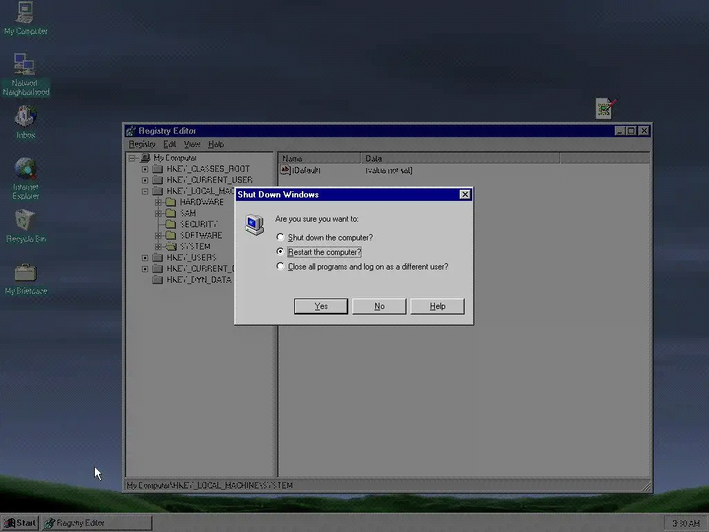Collapse the HKEY_LOCAL_MACHINE node
Screen dimensions: 709x532
(x=145, y=191)
